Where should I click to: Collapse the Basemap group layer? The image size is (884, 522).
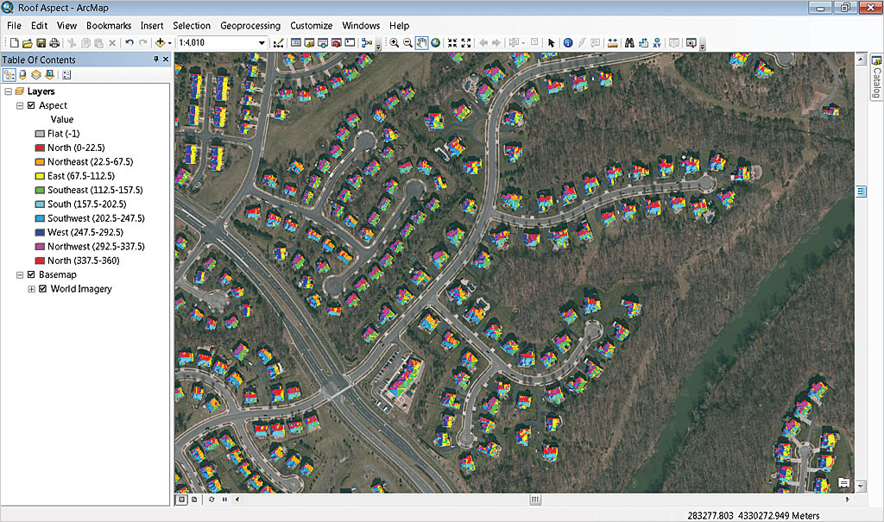(x=20, y=274)
